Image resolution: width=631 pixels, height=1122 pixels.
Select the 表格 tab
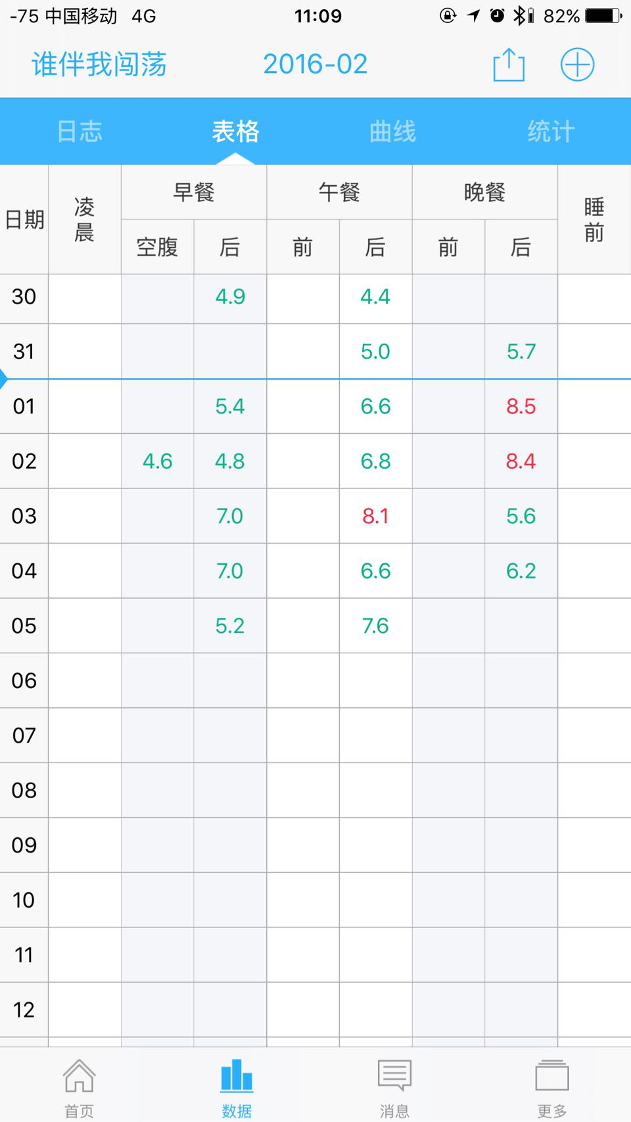click(x=236, y=131)
